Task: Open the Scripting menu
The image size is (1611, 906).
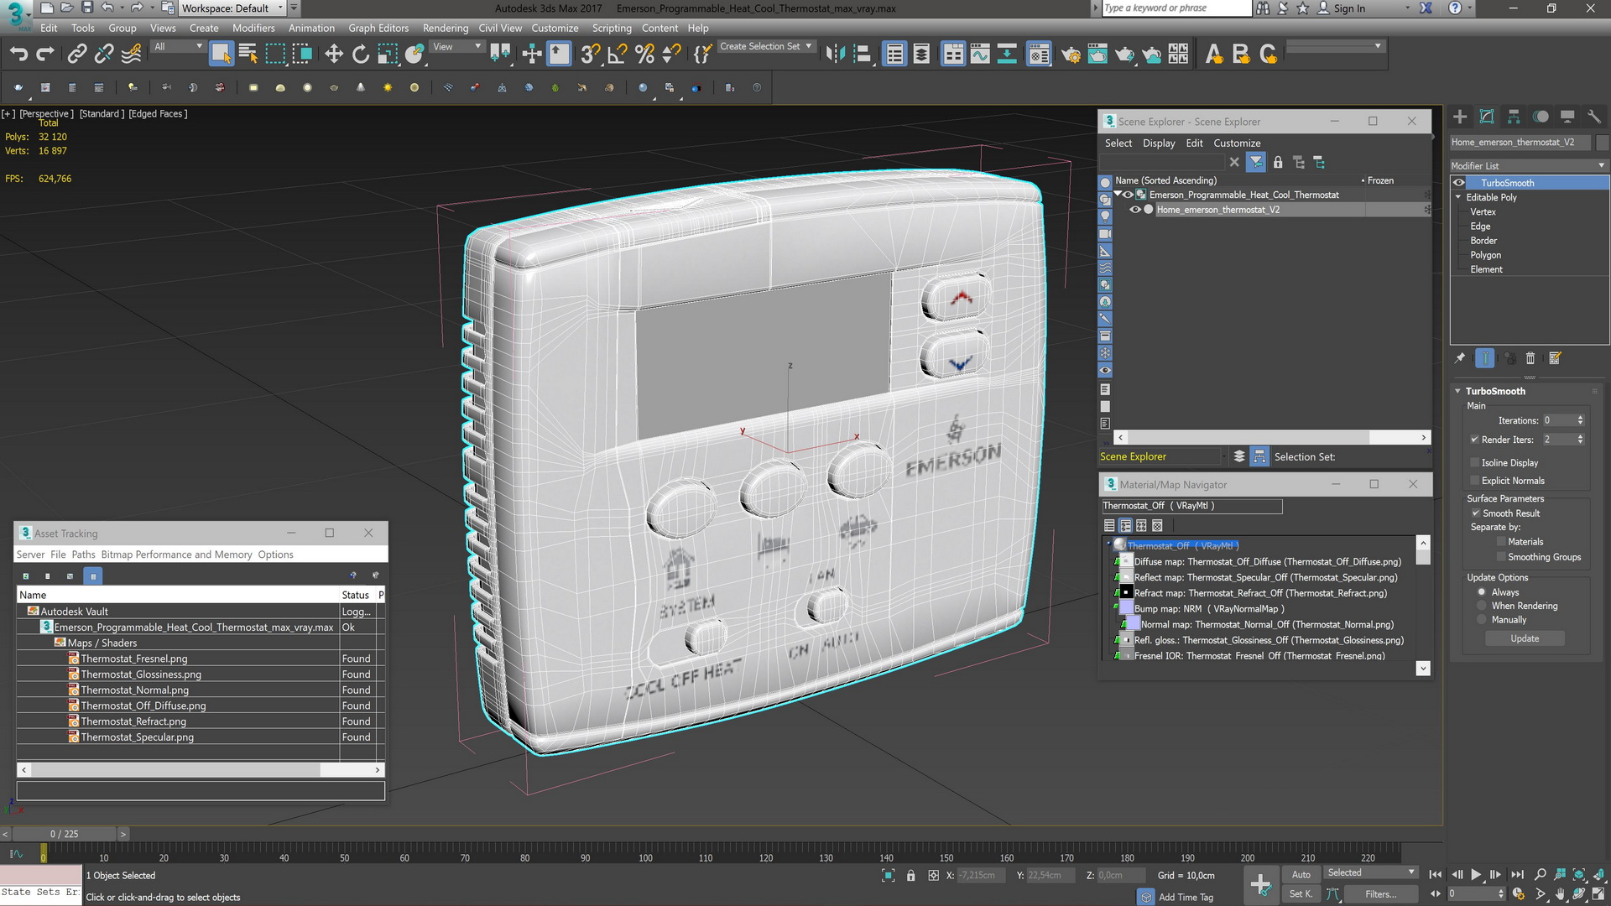Action: pyautogui.click(x=612, y=28)
